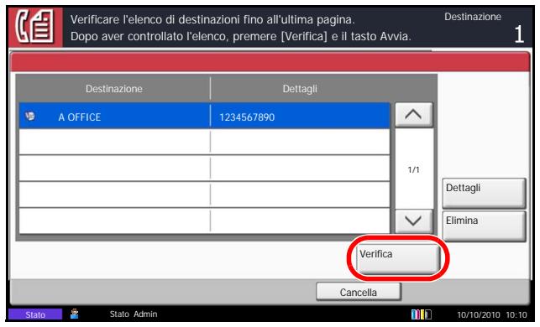Select the A OFFICE destination row
This screenshot has width=540, height=327.
click(204, 117)
